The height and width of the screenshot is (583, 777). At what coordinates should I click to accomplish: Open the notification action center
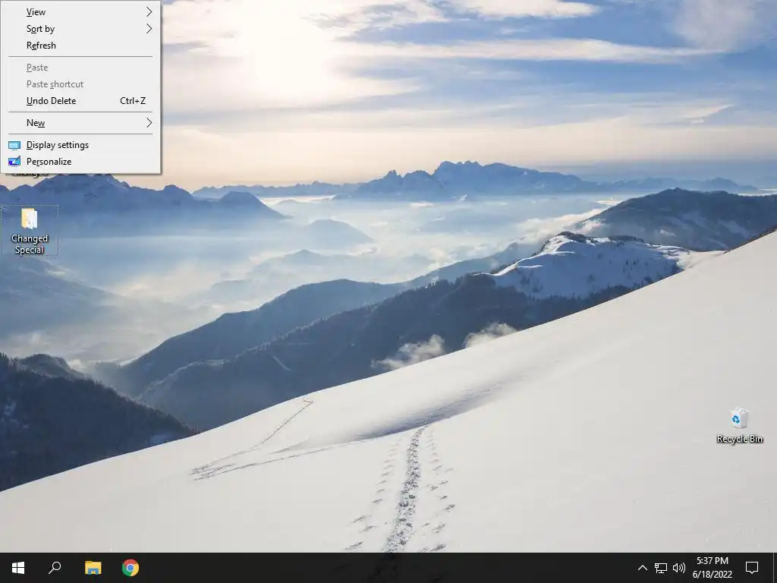pyautogui.click(x=752, y=568)
